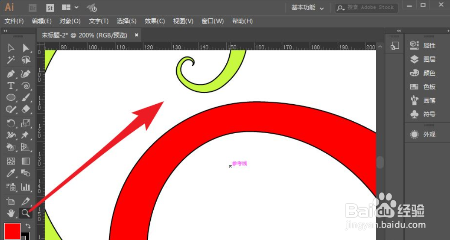The height and width of the screenshot is (240, 450).
Task: Open the 编辑(E) menu
Action: coord(42,21)
